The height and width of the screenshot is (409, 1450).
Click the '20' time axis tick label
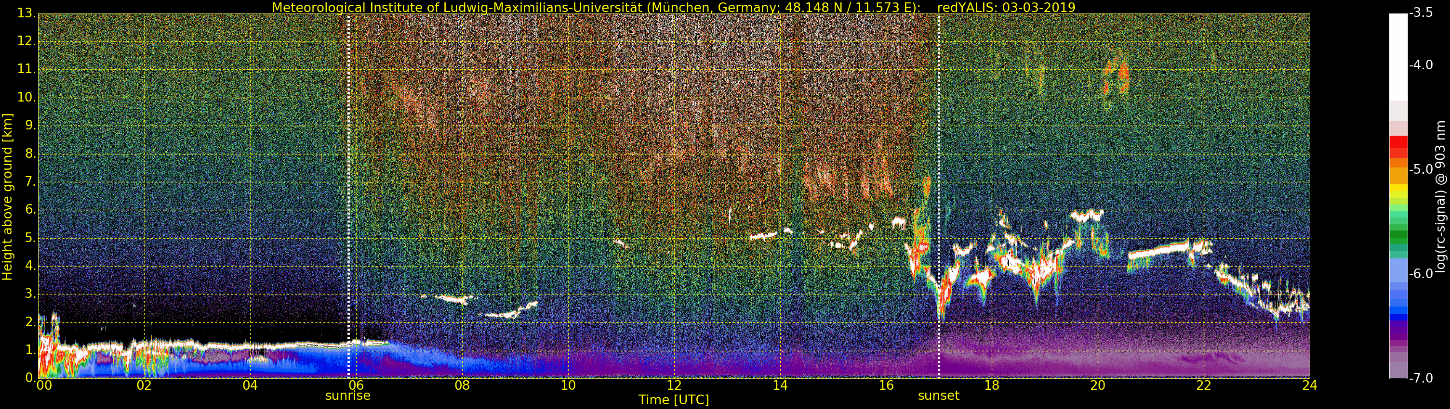1098,385
